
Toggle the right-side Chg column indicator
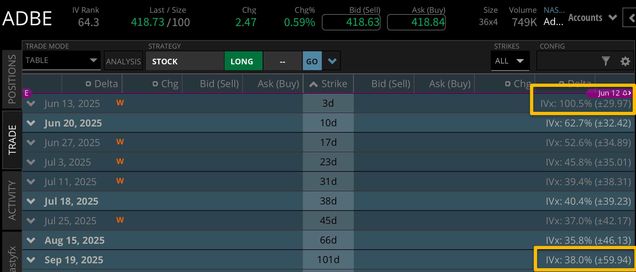coord(508,84)
